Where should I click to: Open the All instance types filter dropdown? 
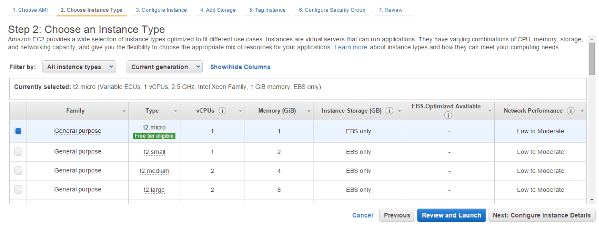click(x=79, y=67)
